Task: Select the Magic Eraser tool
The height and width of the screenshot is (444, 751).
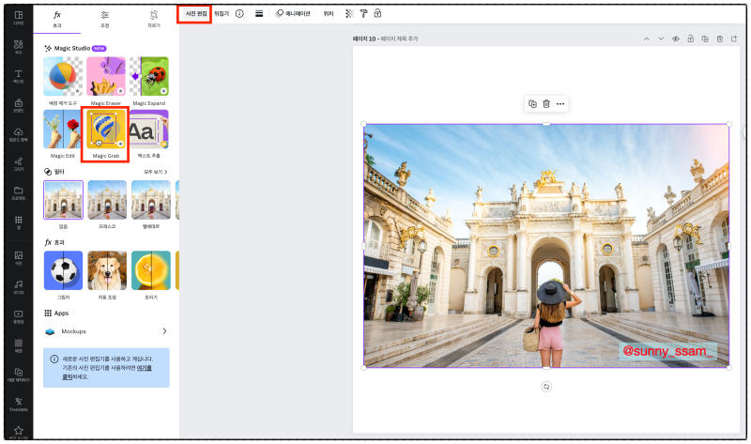Action: (x=106, y=77)
